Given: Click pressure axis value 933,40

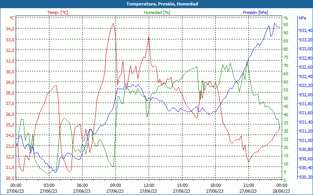Looking at the screenshot, I should pyautogui.click(x=306, y=30).
